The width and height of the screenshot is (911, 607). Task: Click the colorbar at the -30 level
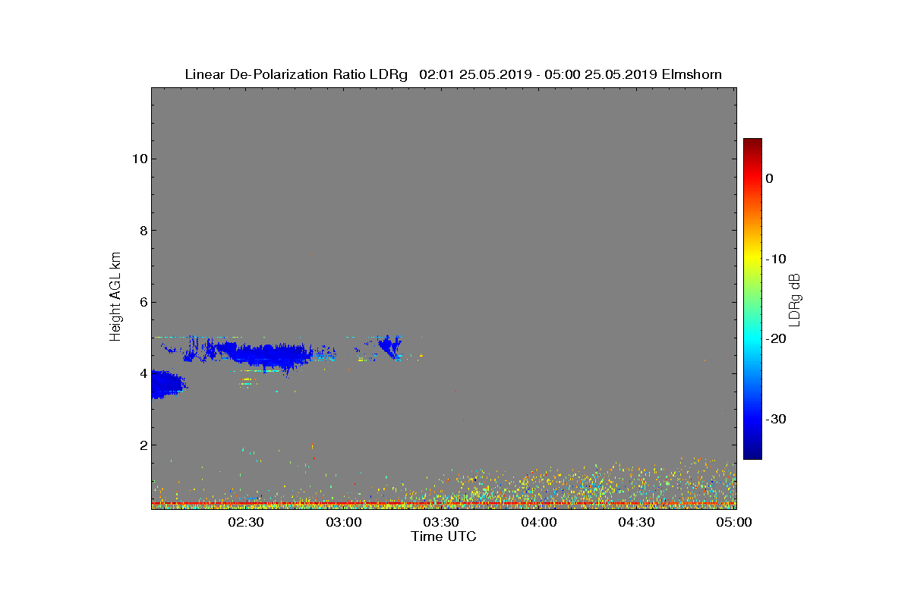(x=752, y=419)
